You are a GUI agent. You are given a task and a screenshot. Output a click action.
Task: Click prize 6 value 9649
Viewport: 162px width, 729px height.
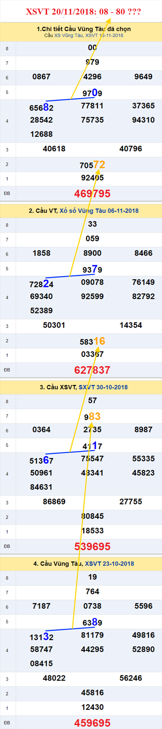pyautogui.click(x=143, y=77)
